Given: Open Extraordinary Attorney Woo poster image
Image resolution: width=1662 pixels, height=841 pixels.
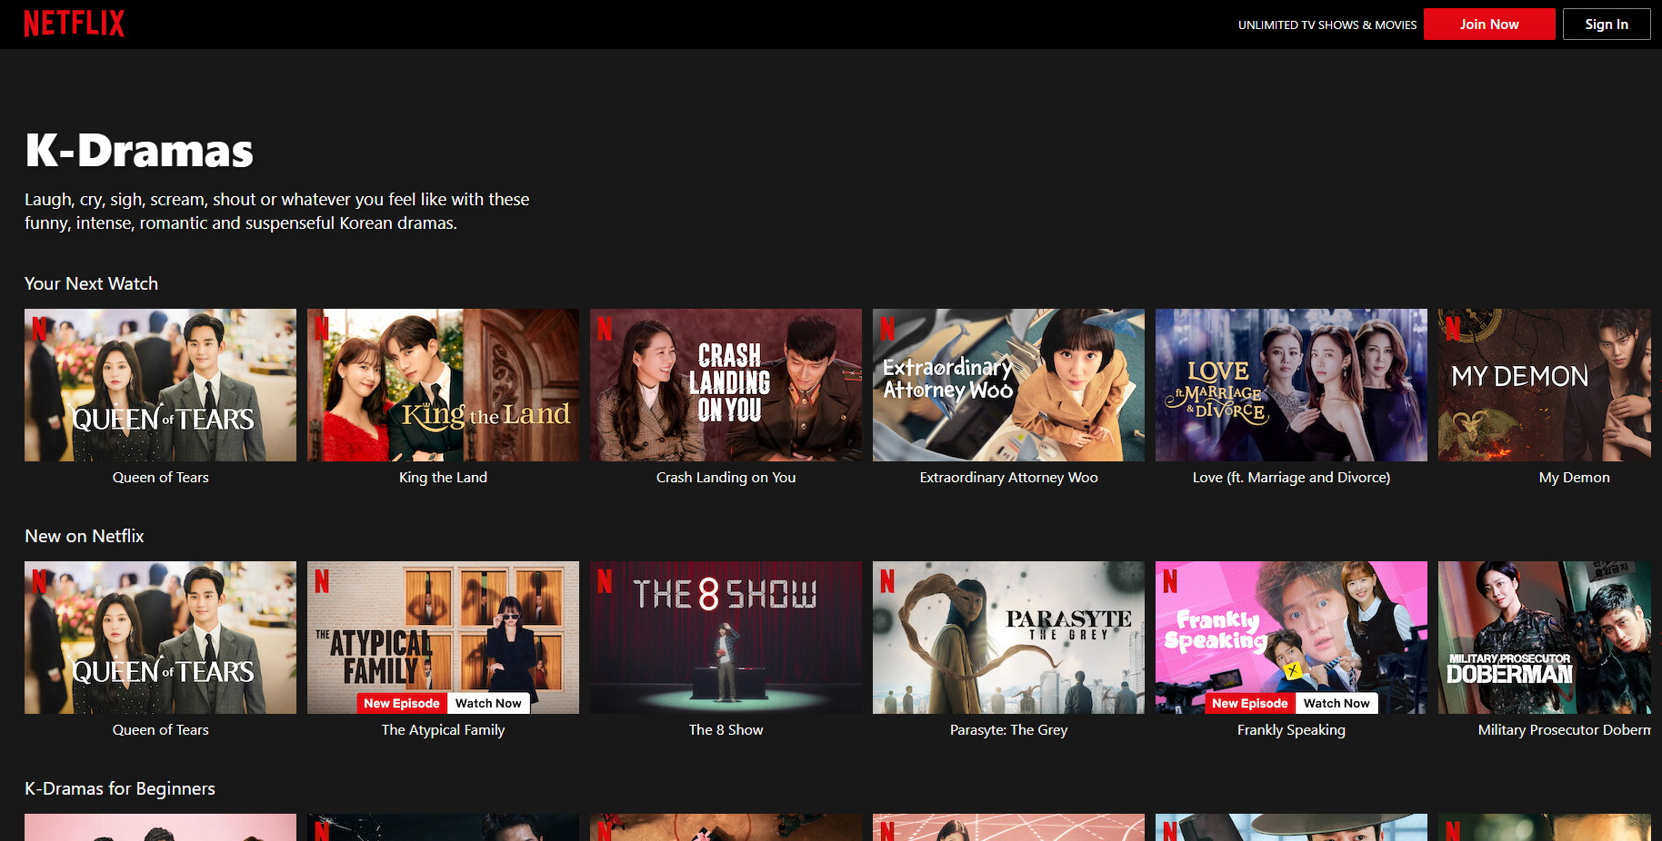Looking at the screenshot, I should point(1008,384).
